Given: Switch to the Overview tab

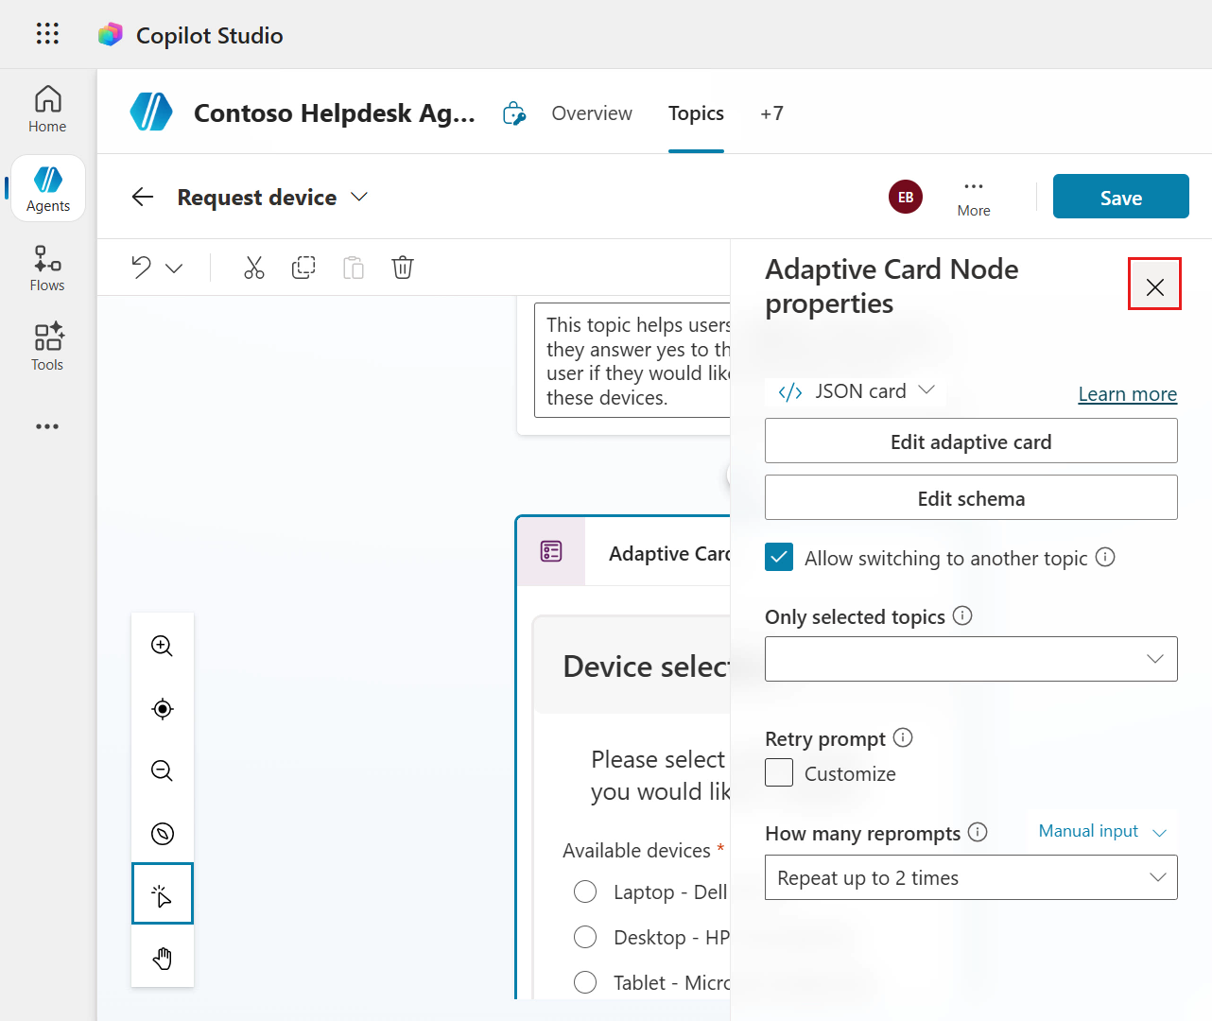Looking at the screenshot, I should coord(592,112).
